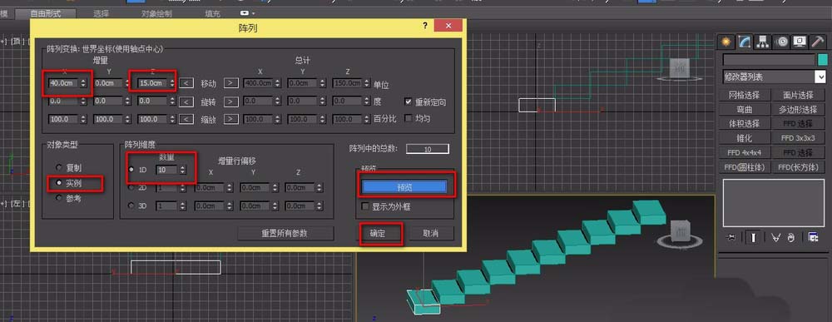The image size is (832, 322).
Task: Click the left arrow beside 移动 (Move)
Action: (186, 82)
